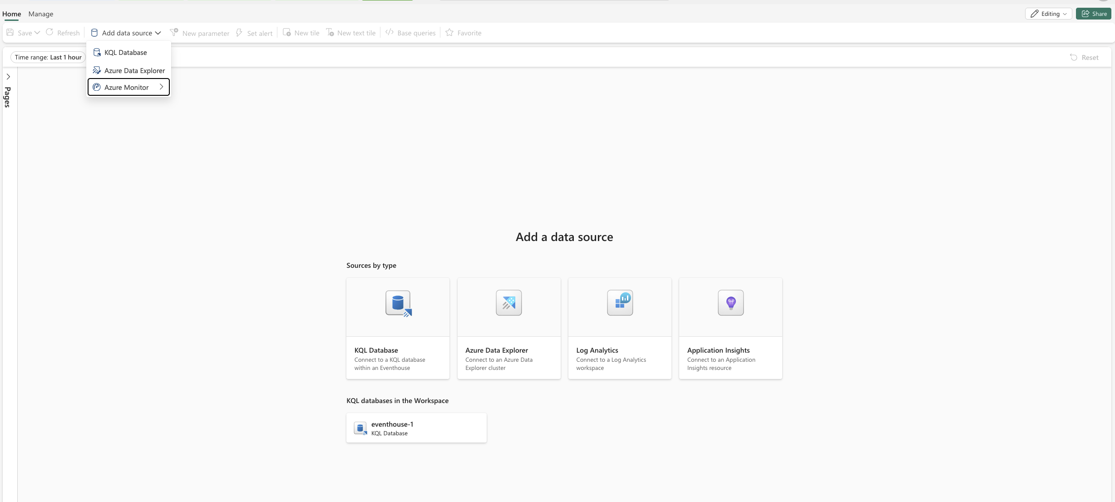Viewport: 1115px width, 502px height.
Task: Click the New parameter funnel icon
Action: point(174,32)
